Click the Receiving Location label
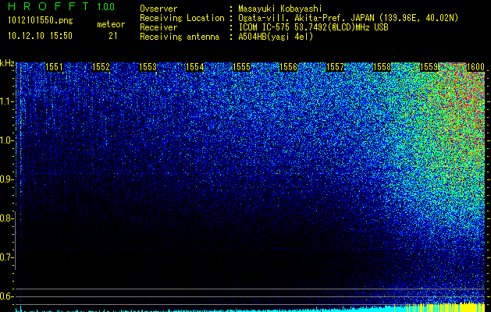 [182, 18]
